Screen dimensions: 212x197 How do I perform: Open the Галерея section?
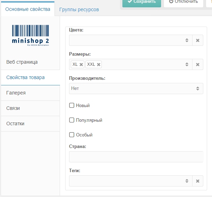click(x=16, y=93)
